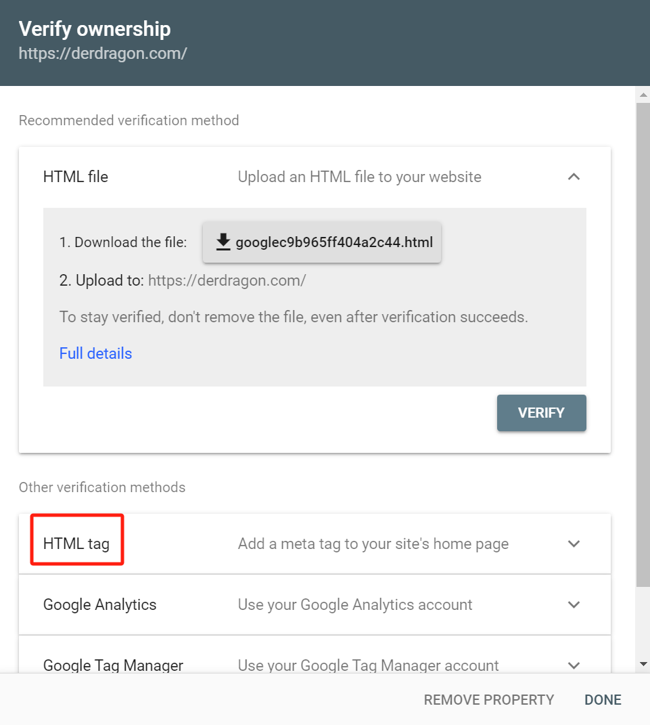Viewport: 650px width, 725px height.
Task: Click the download icon on the HTML file button
Action: pyautogui.click(x=223, y=242)
